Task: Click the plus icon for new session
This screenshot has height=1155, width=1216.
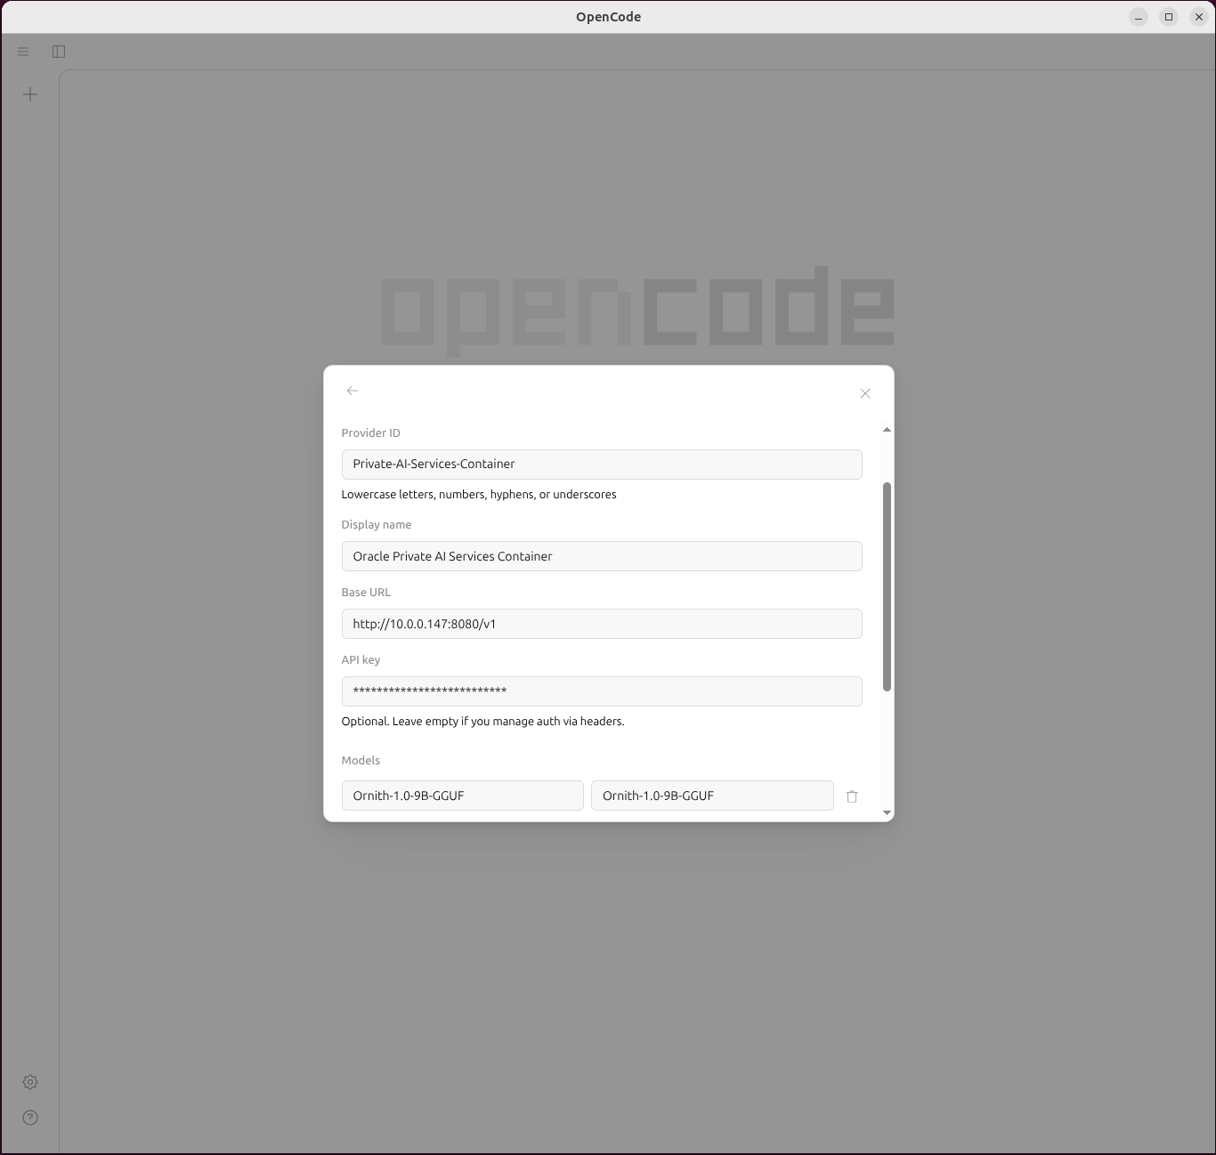Action: point(30,94)
